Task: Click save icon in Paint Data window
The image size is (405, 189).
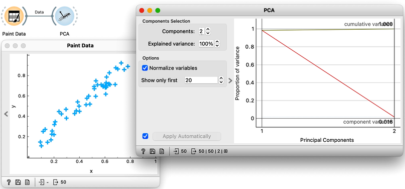Action: pos(18,182)
